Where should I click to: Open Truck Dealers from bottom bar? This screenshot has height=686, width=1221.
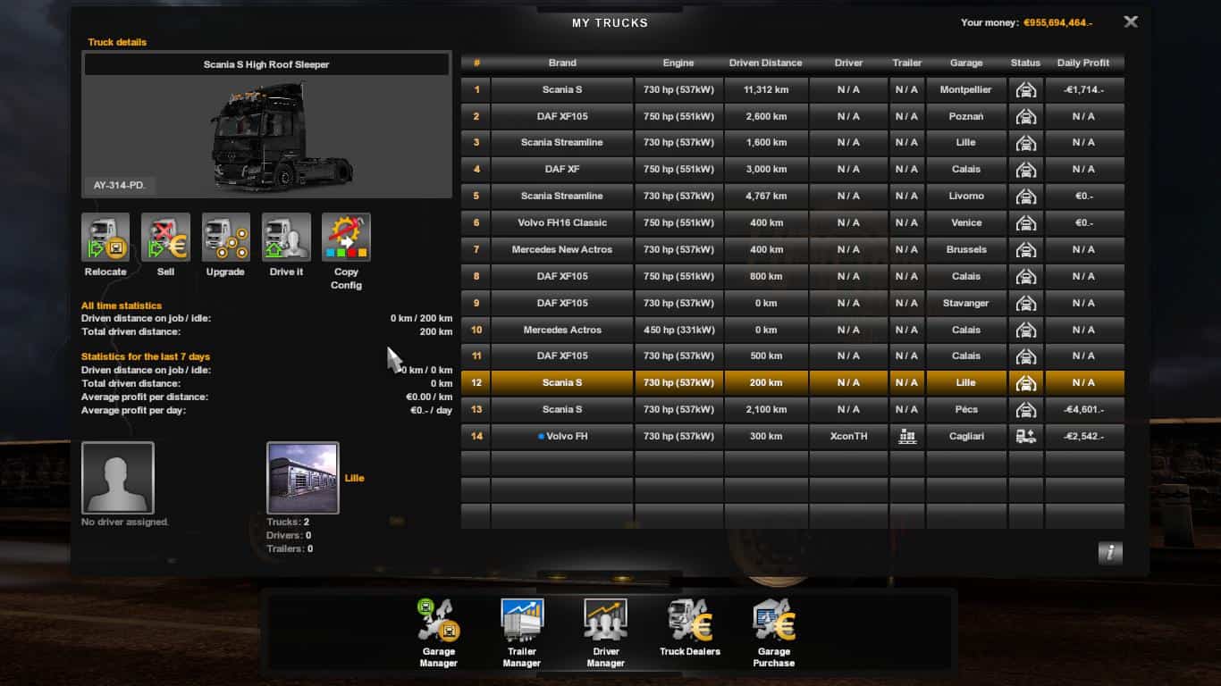(x=689, y=623)
